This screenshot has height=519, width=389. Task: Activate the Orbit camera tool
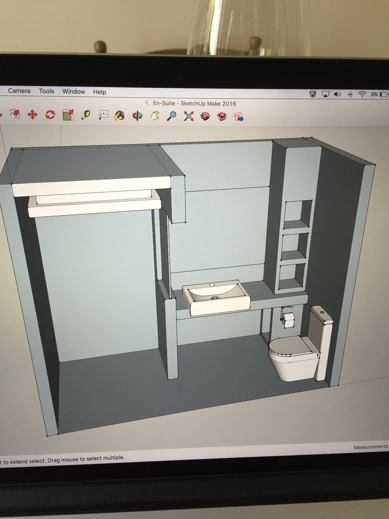(137, 116)
